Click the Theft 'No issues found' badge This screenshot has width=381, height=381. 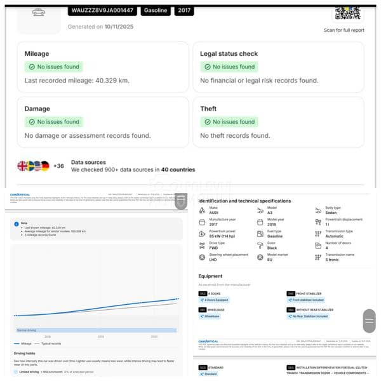tap(229, 122)
